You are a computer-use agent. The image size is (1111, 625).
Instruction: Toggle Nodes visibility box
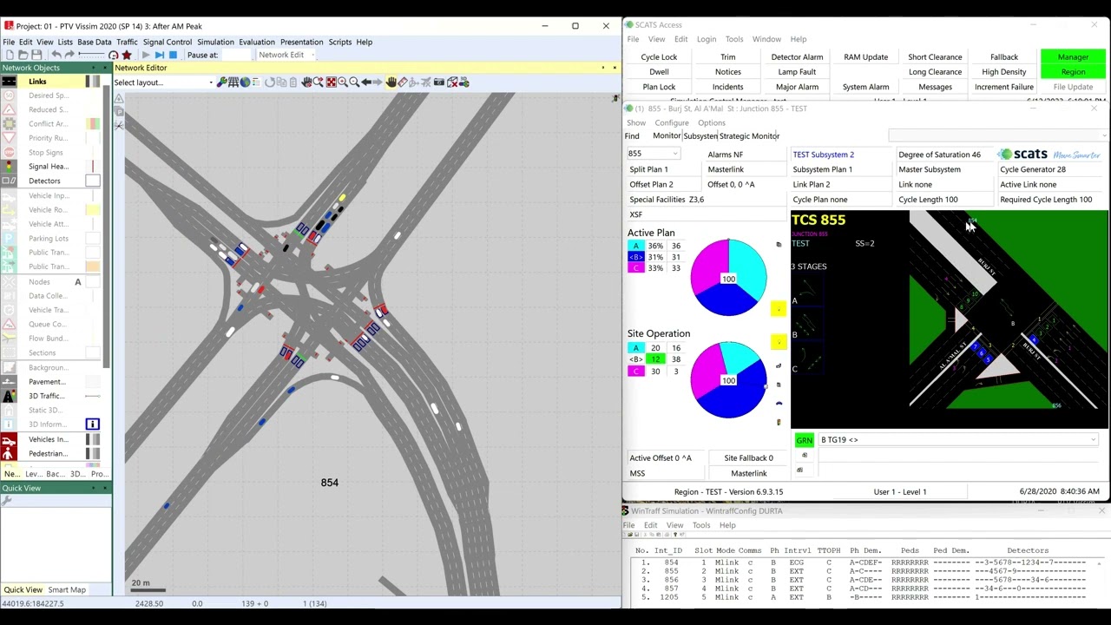pos(92,281)
